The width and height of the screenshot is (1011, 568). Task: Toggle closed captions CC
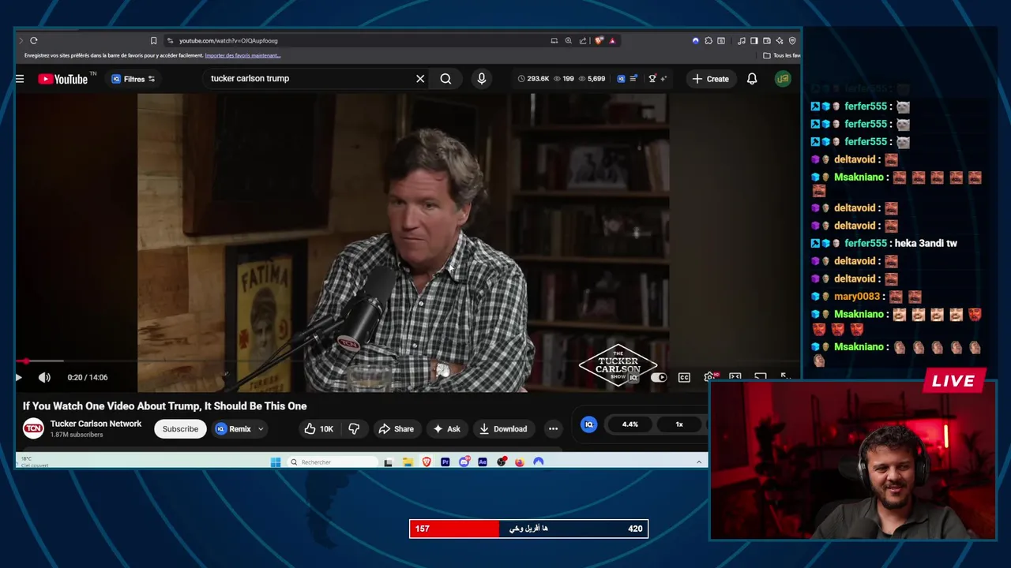(684, 377)
